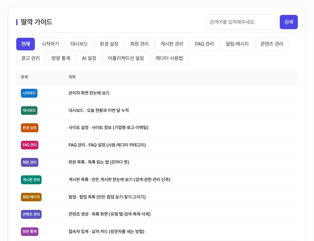Screen dimensions: 314x241
Task: Open the 대시보드 category tab
Action: (79, 44)
